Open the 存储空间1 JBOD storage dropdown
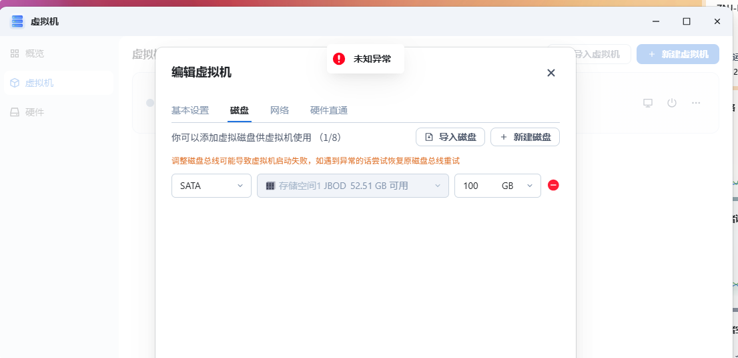 pyautogui.click(x=352, y=186)
